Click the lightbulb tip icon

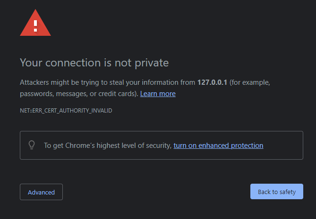coord(32,145)
